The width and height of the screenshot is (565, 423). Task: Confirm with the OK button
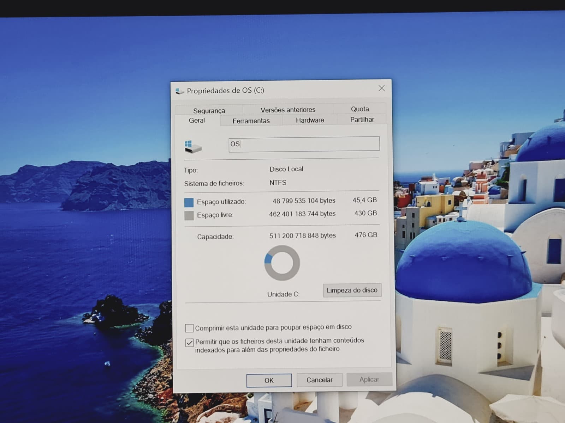[269, 380]
